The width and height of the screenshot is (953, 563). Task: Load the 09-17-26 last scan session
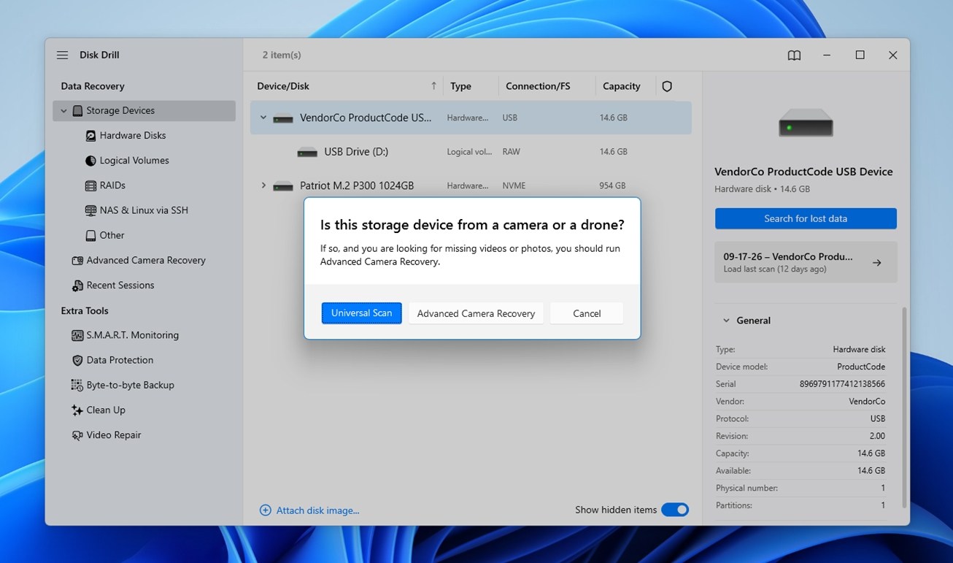tap(806, 262)
